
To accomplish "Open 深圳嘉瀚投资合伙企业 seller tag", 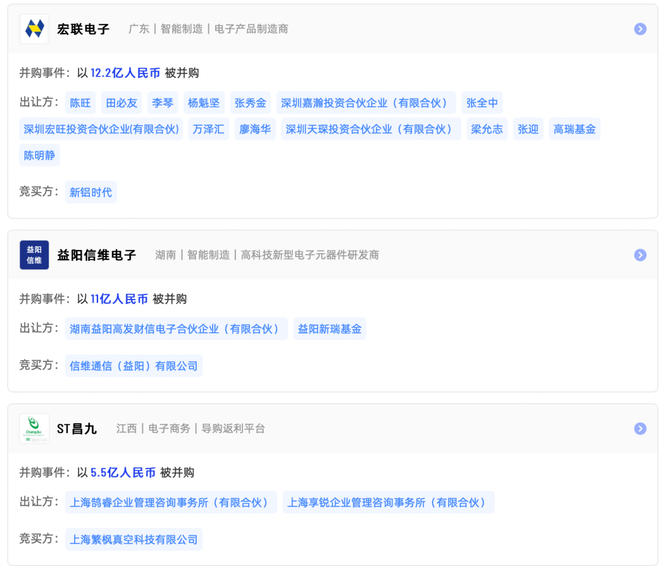I will [x=366, y=103].
